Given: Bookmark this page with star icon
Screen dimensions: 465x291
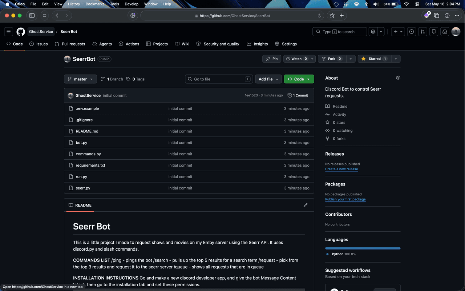Looking at the screenshot, I should point(332,16).
